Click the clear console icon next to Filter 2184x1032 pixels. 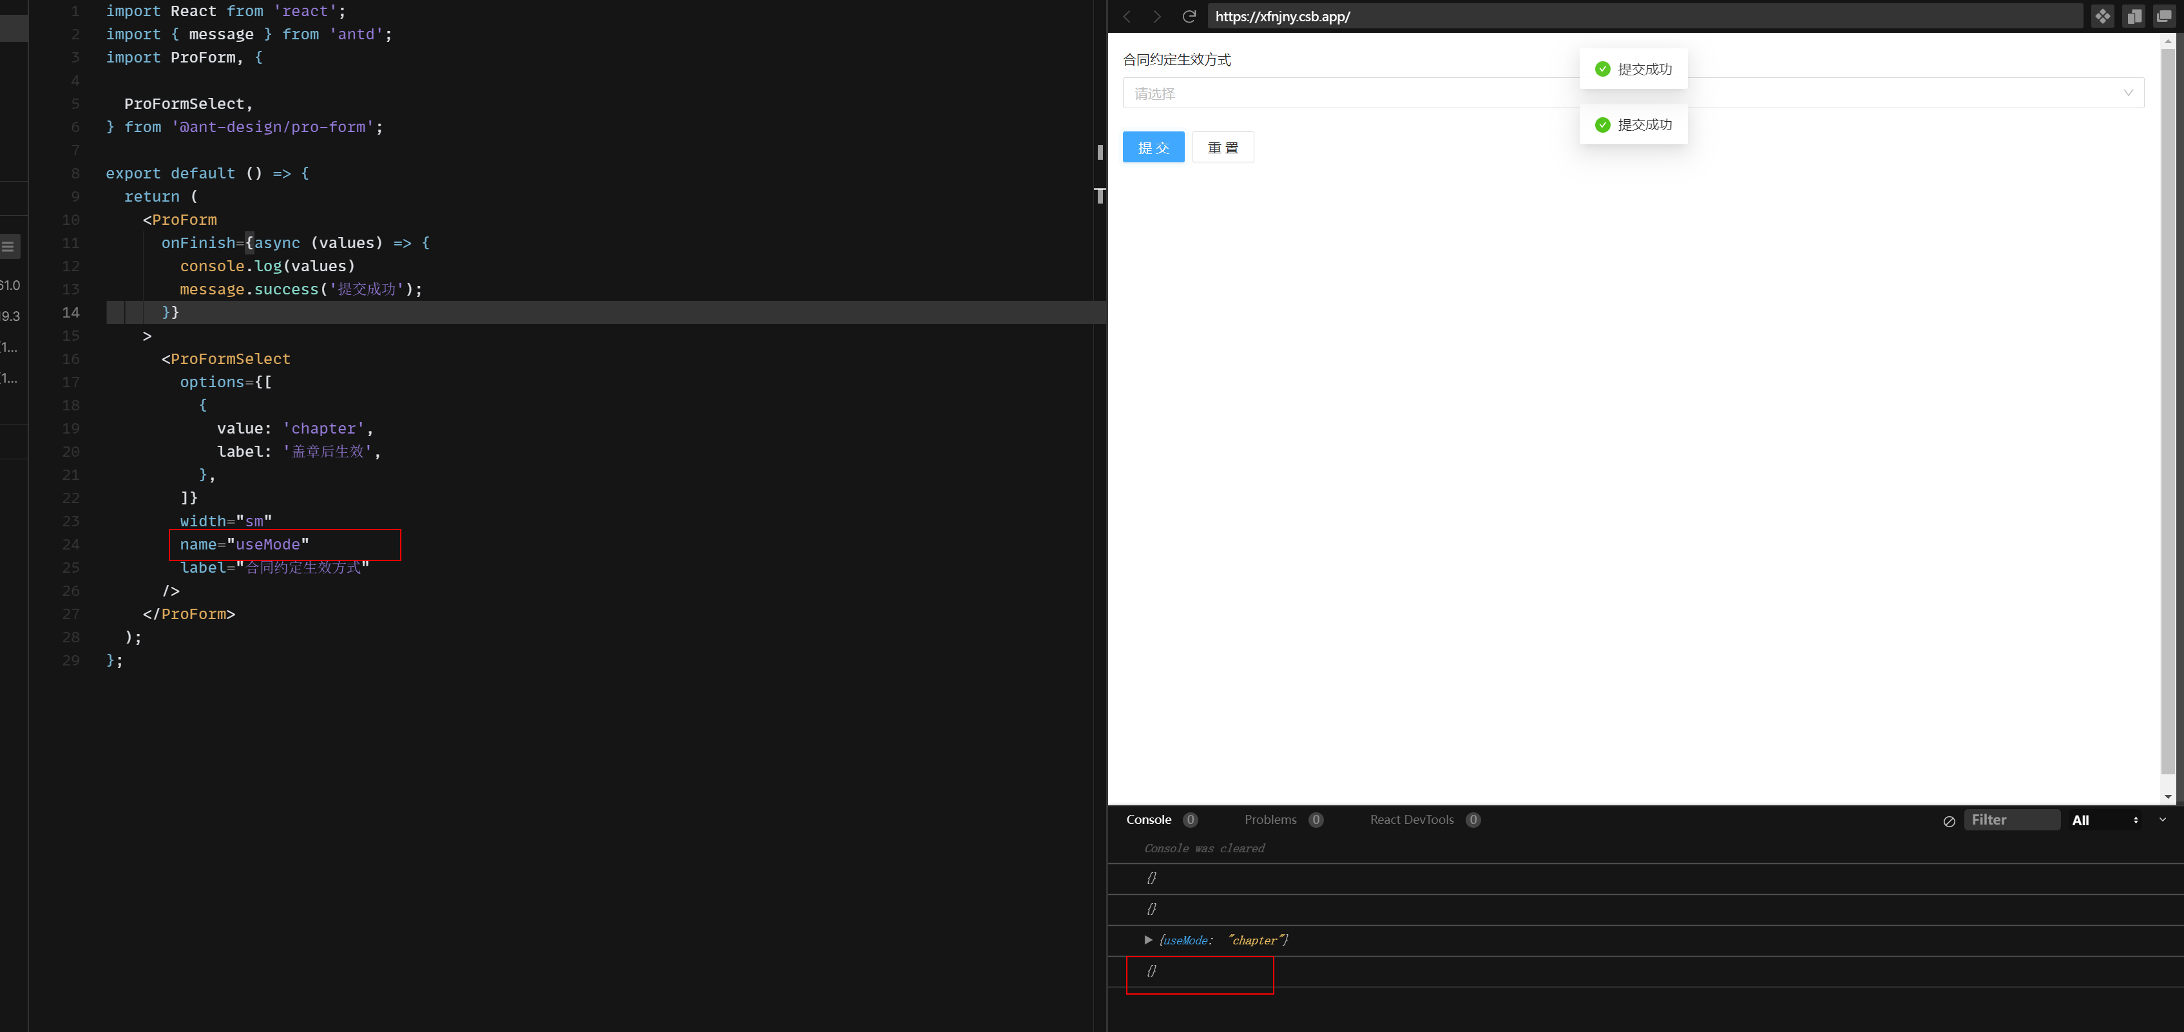tap(1949, 820)
